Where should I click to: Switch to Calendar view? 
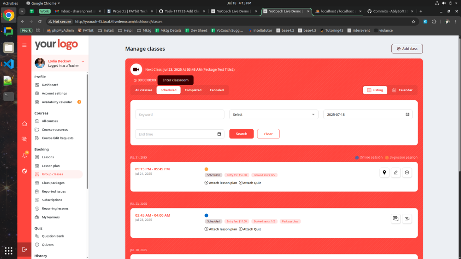tap(402, 90)
